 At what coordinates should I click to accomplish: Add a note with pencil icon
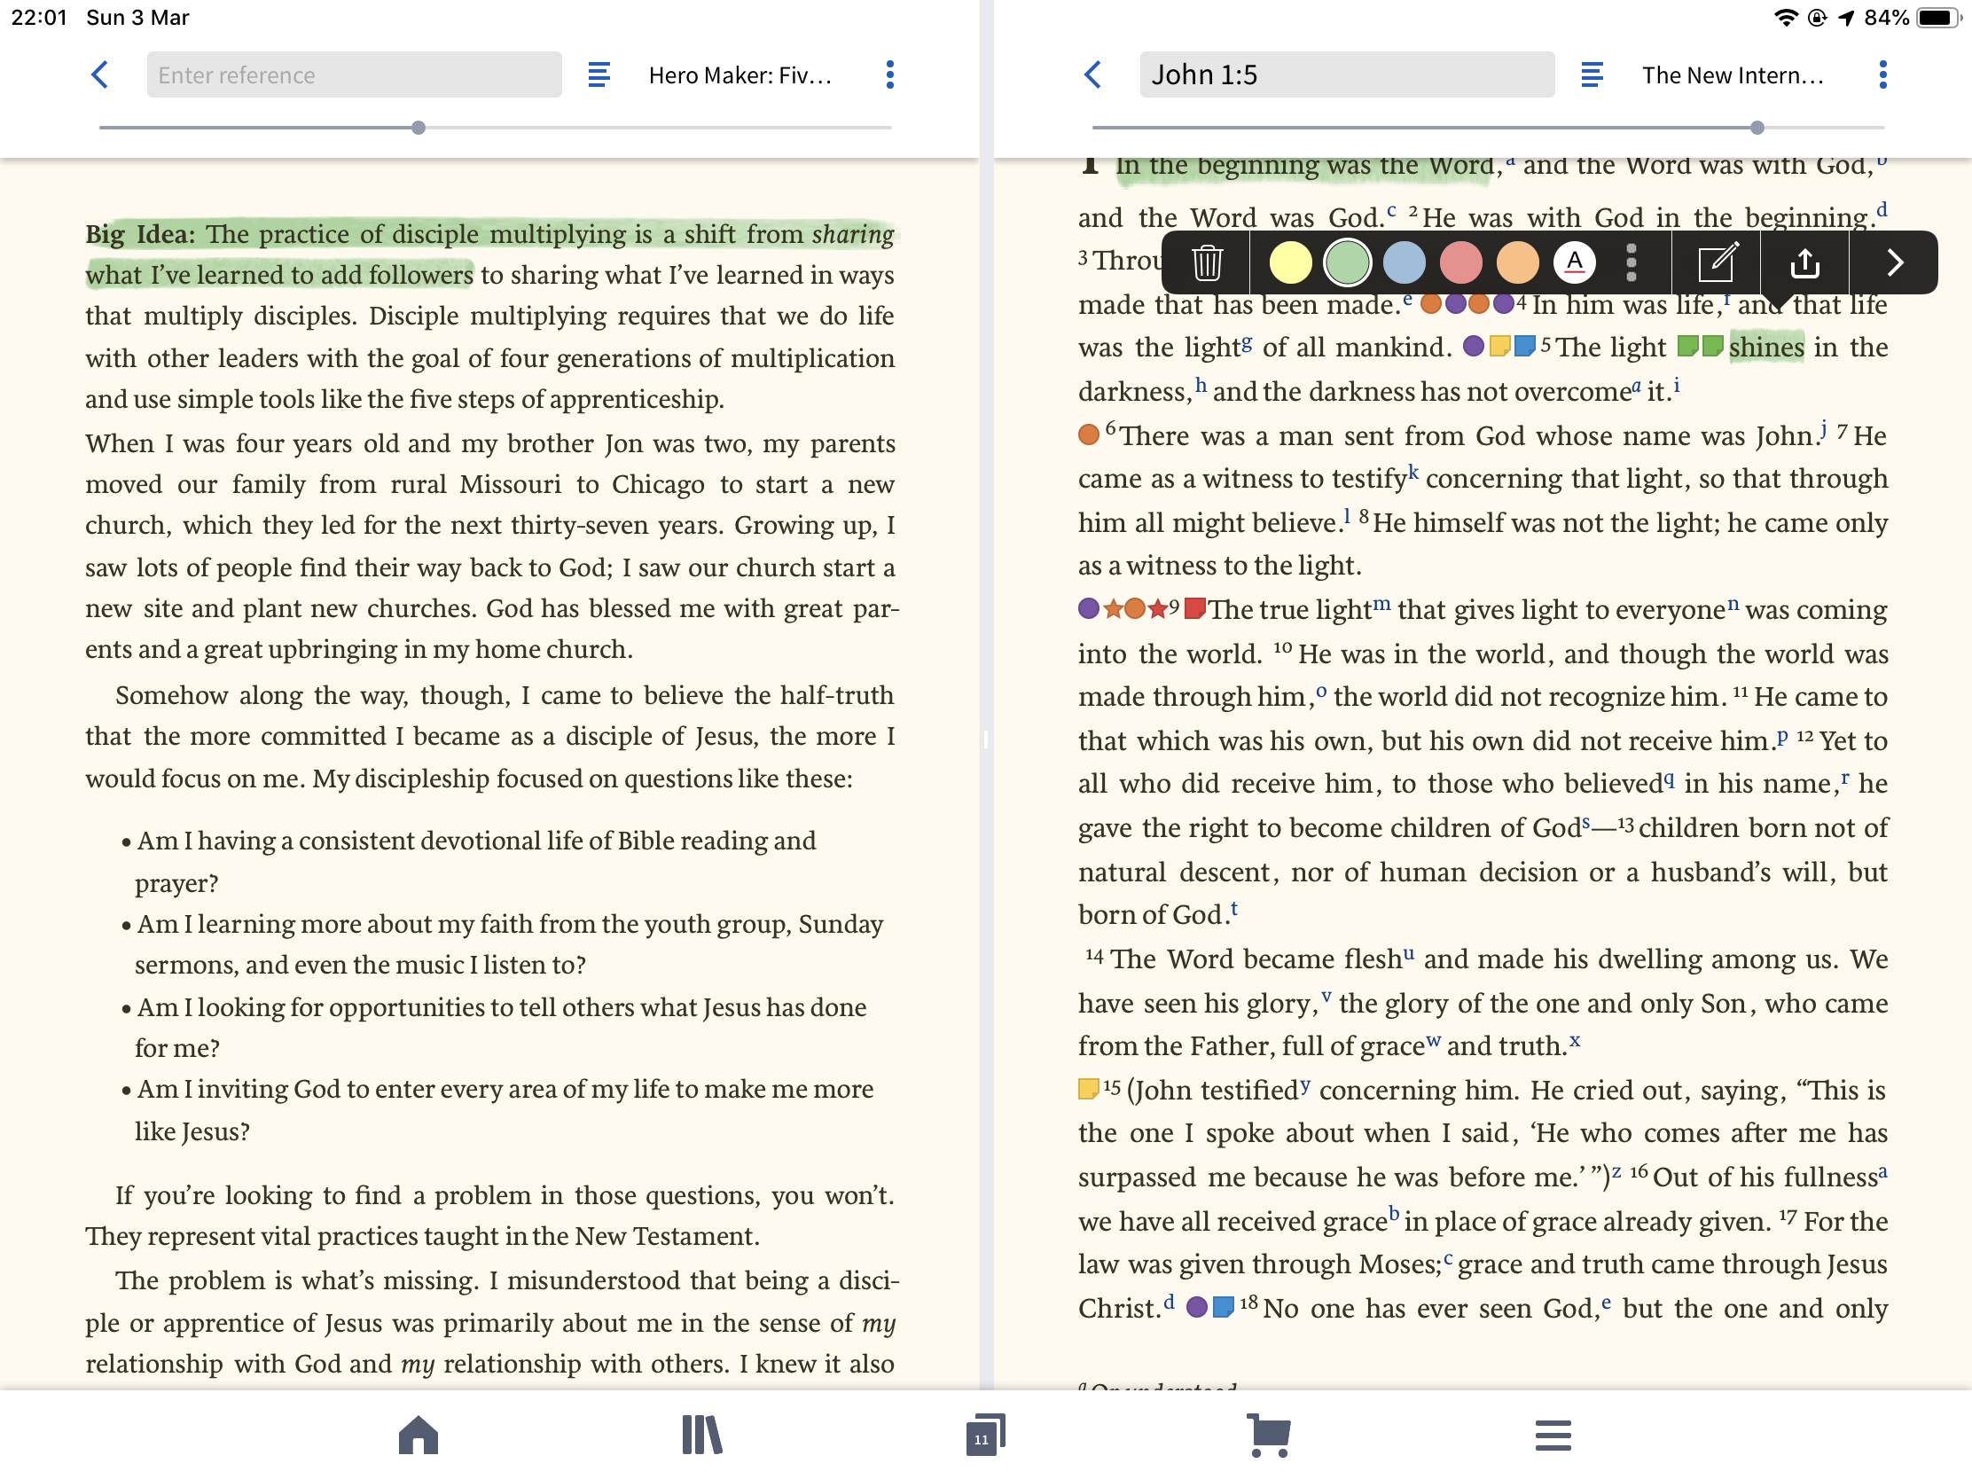click(1716, 263)
